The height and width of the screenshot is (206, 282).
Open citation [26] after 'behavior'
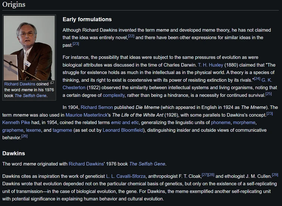24,136
